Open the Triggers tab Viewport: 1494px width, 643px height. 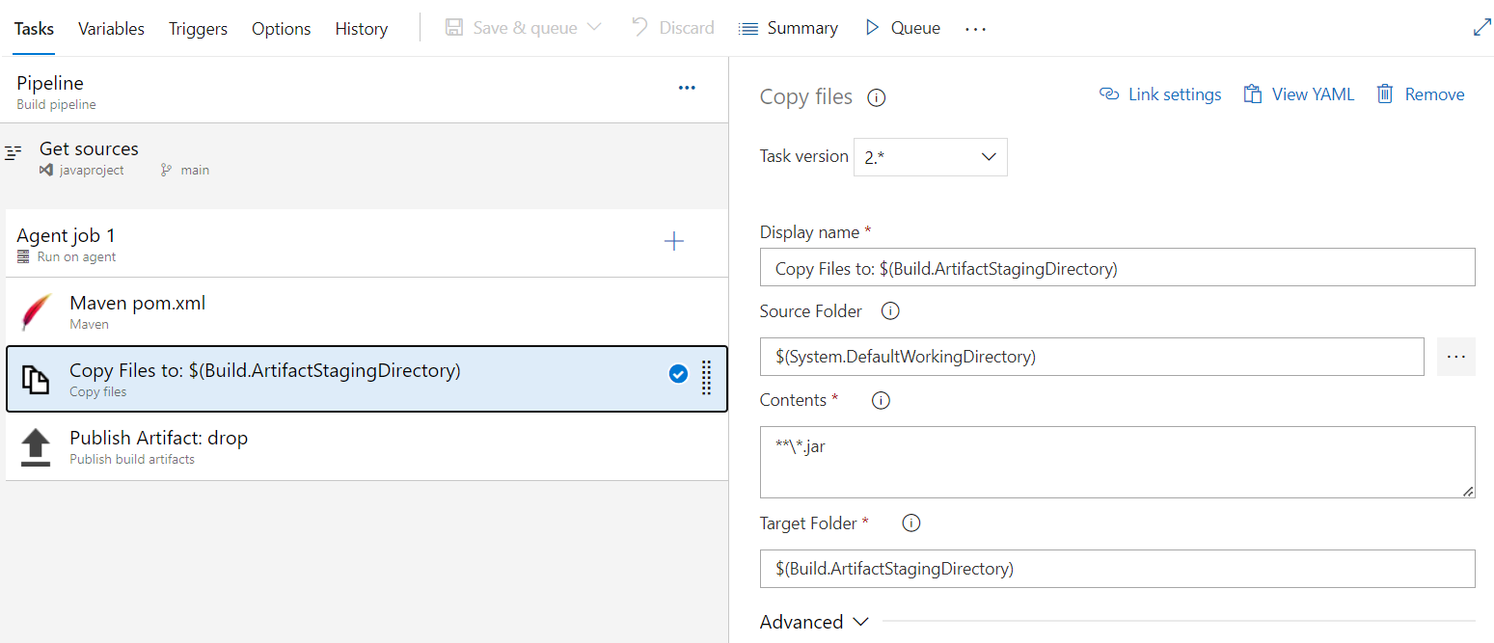(x=198, y=28)
